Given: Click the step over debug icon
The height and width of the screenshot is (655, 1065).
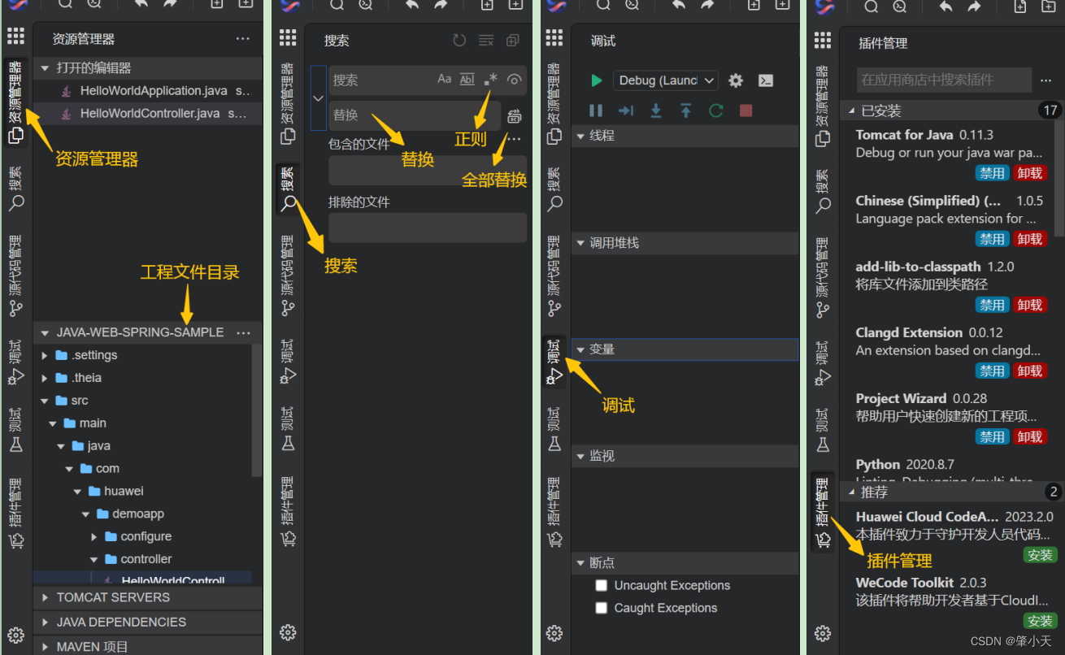Looking at the screenshot, I should click(x=624, y=111).
